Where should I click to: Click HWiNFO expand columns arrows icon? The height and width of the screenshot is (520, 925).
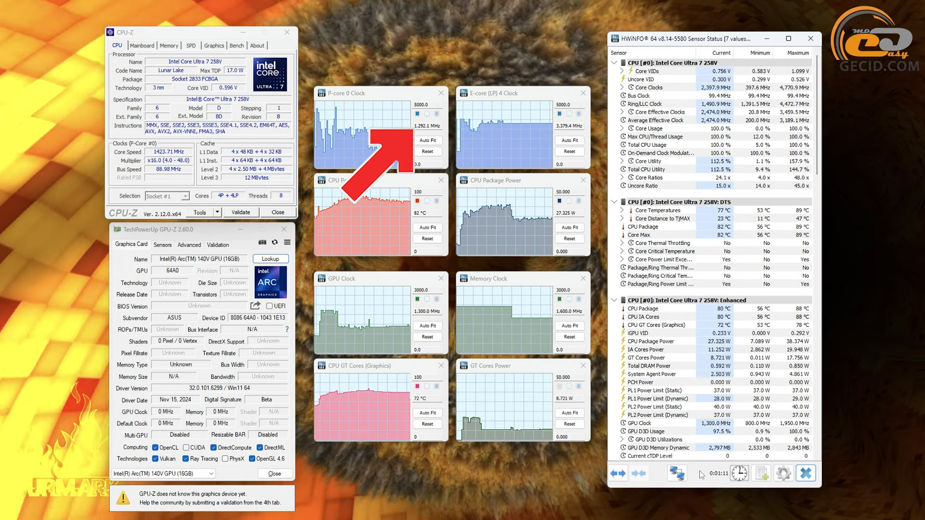coord(618,473)
